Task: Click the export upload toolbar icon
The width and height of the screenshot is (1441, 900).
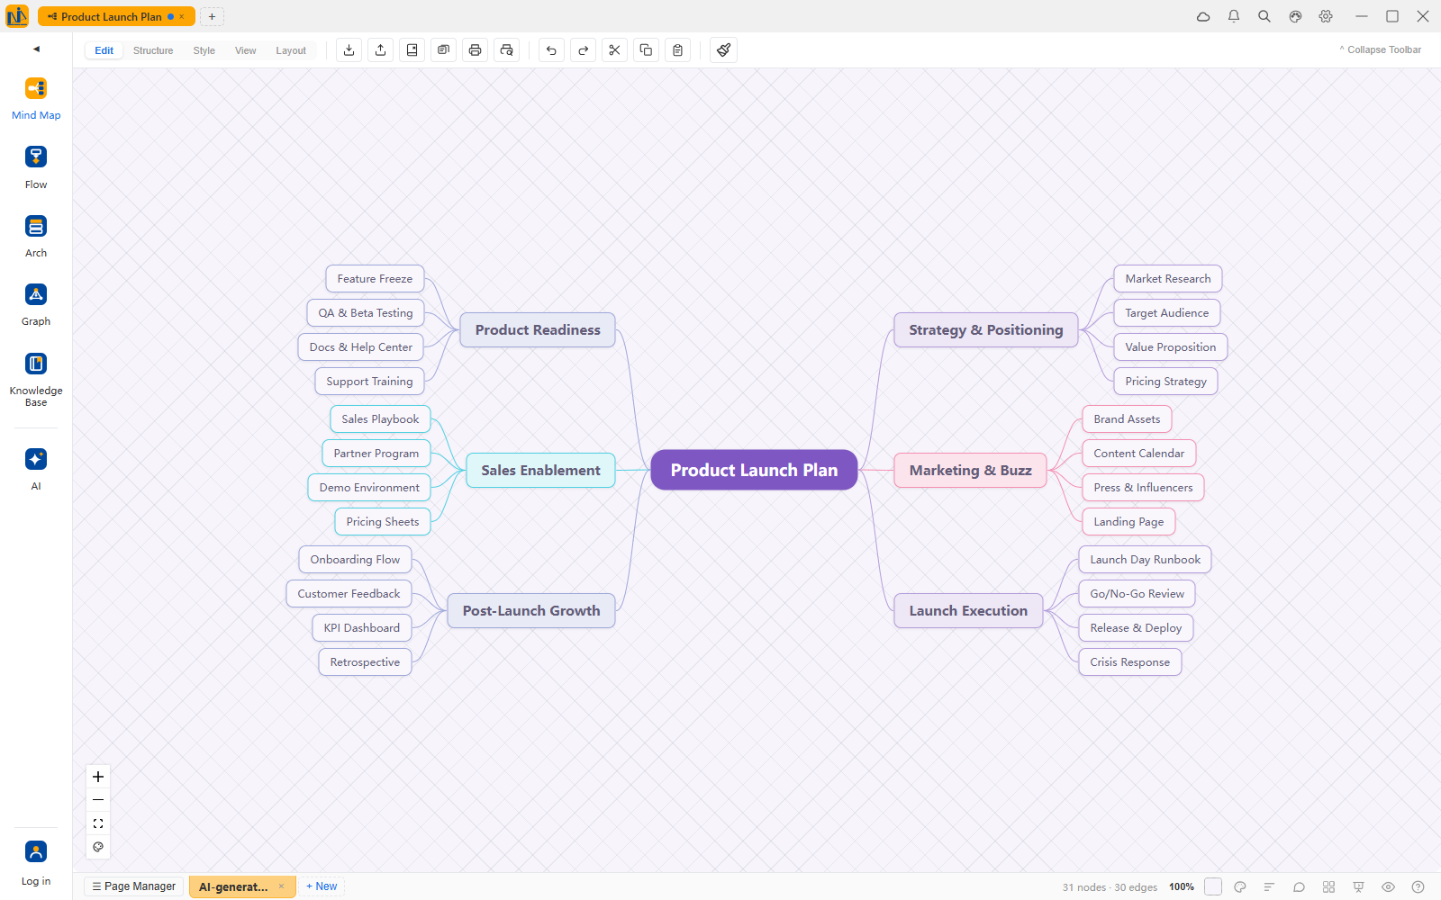Action: [381, 50]
